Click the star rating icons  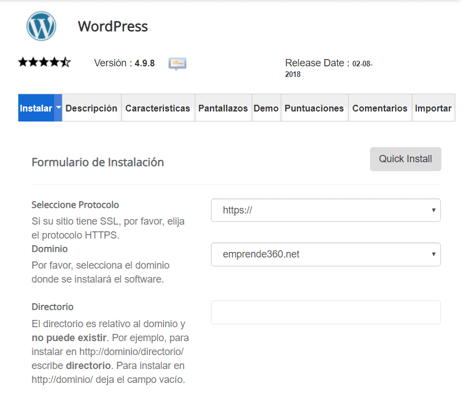45,62
